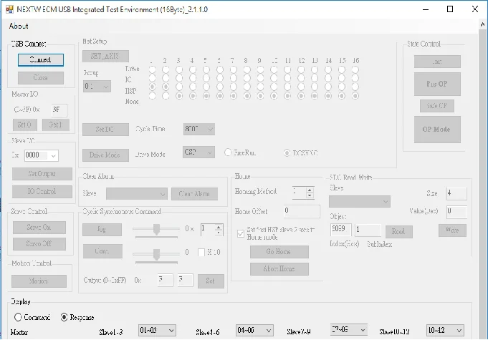Click the Jog speed slider thumb
This screenshot has width=488, height=340.
[156, 229]
